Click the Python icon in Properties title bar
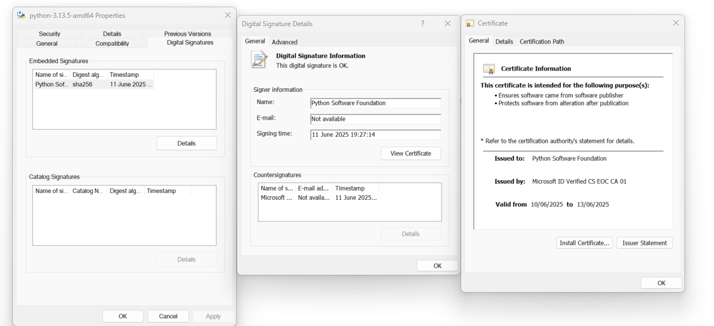 pos(21,15)
